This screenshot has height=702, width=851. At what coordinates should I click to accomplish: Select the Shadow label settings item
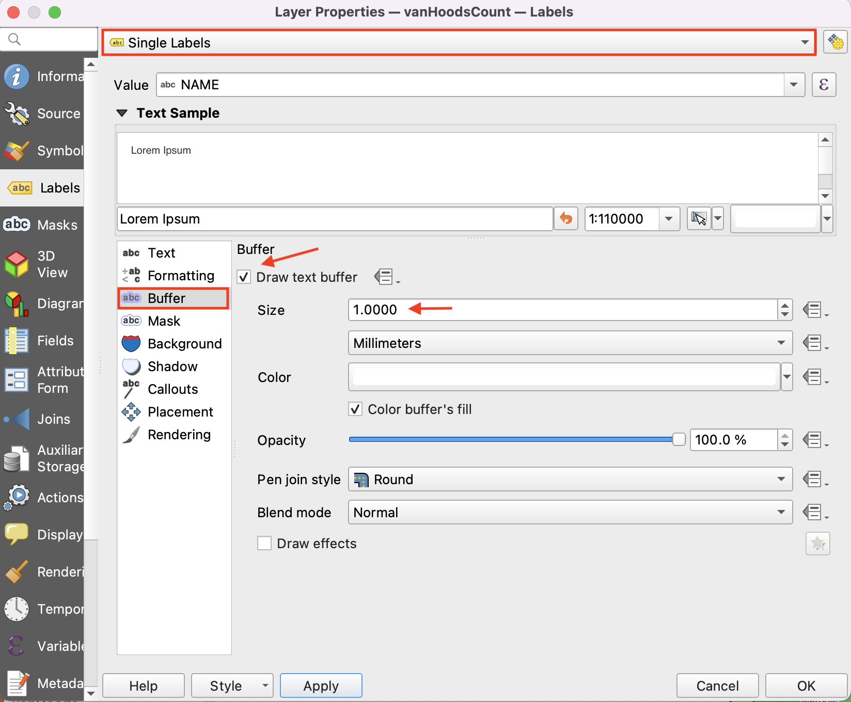click(x=172, y=366)
